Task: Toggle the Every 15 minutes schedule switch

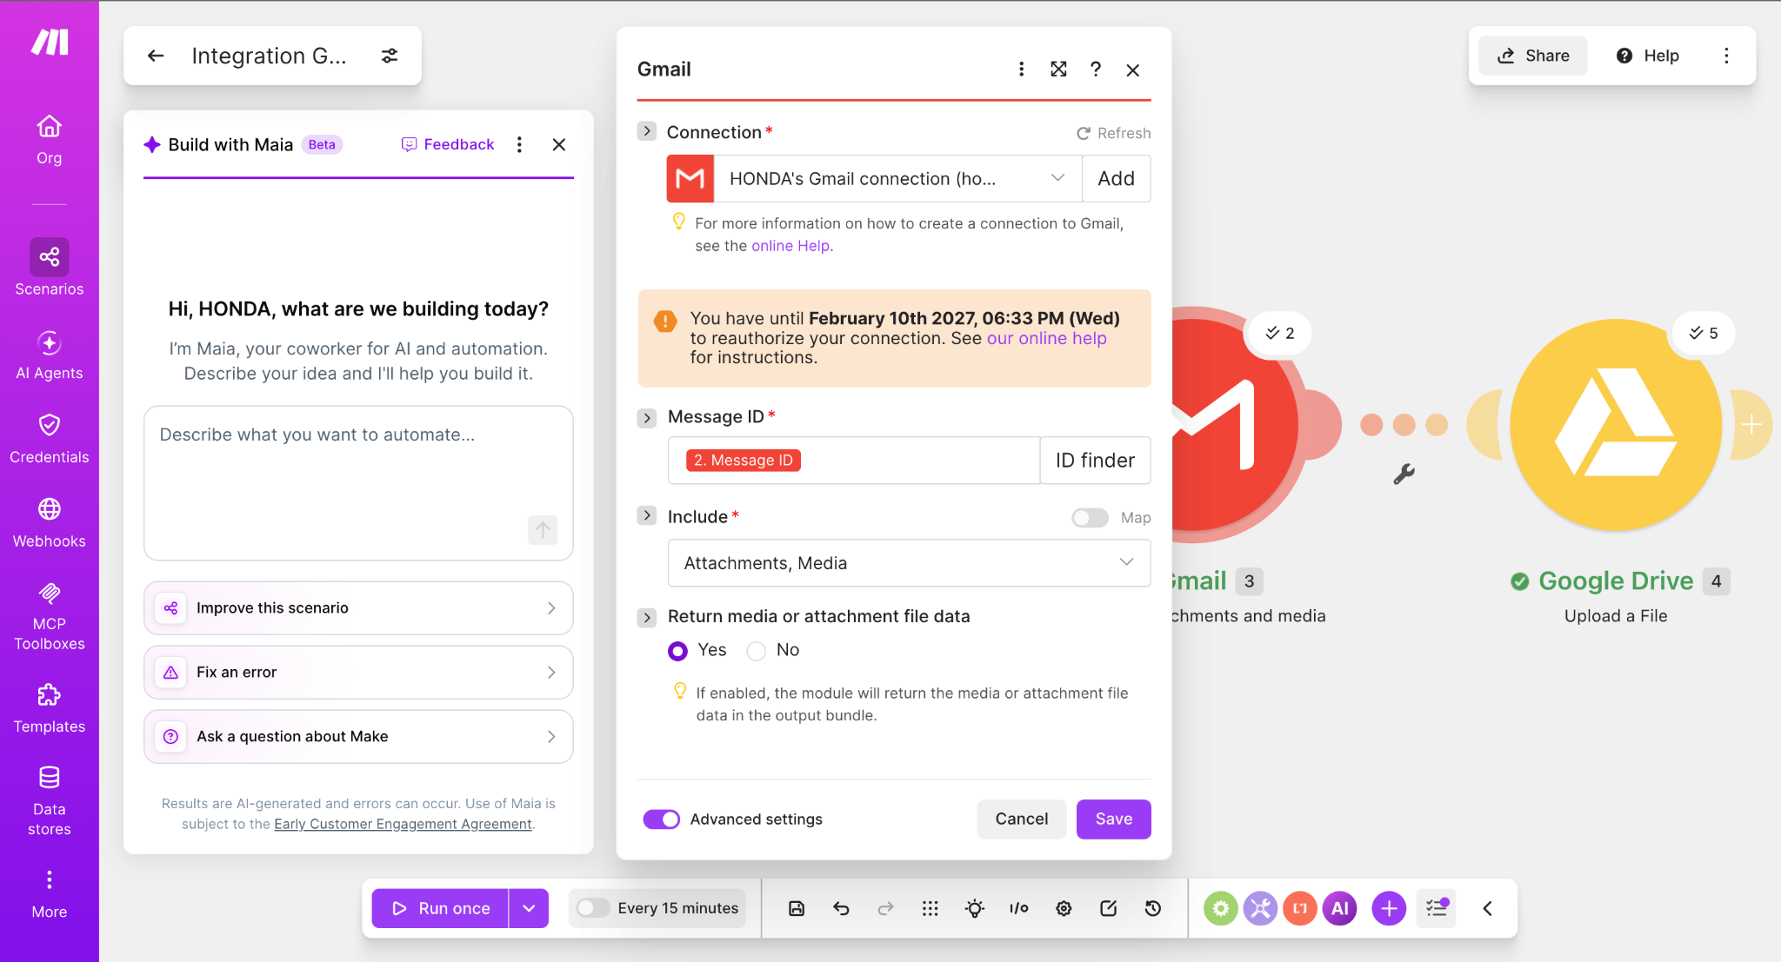Action: point(592,908)
